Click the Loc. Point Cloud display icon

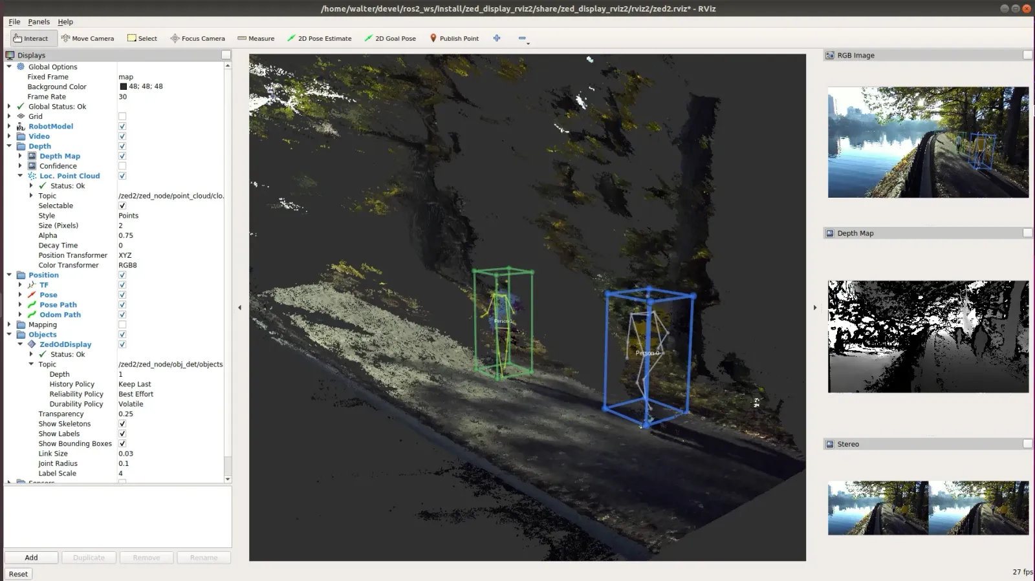click(x=32, y=176)
